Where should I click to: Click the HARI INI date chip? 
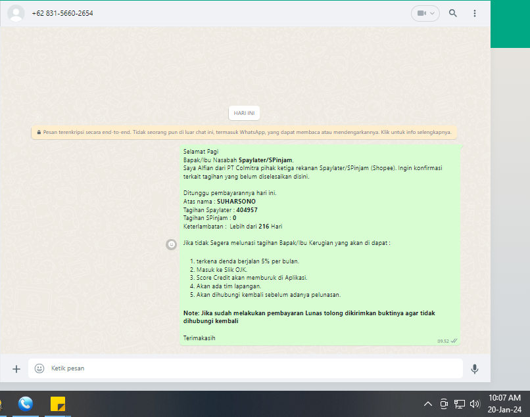point(244,113)
